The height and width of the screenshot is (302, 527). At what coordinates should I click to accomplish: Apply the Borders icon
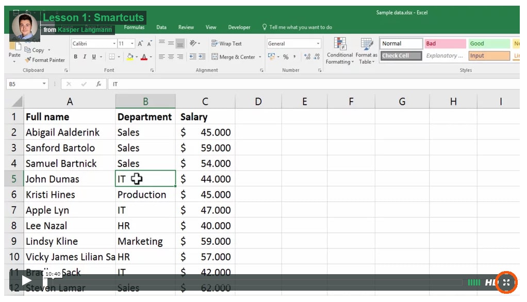pos(111,57)
